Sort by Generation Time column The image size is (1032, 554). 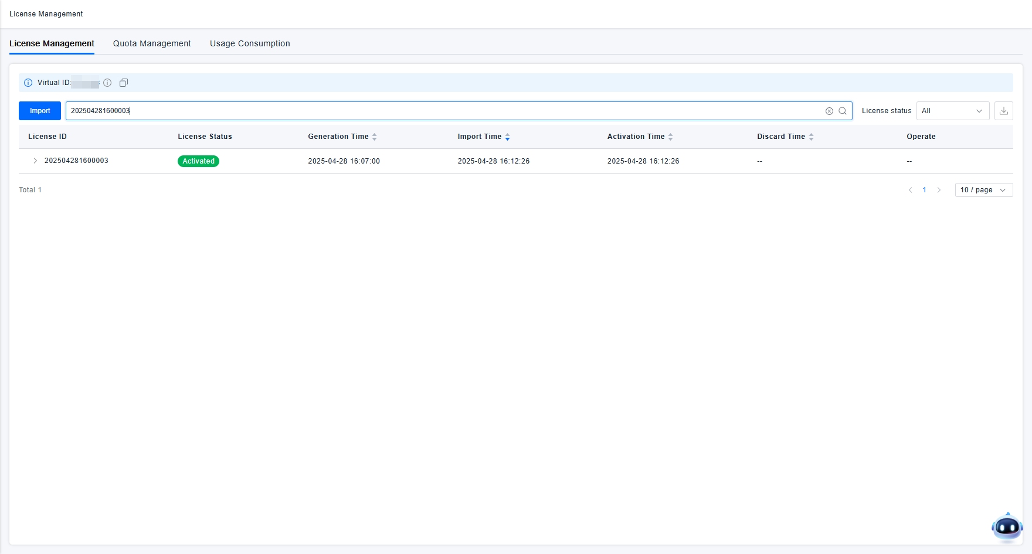[x=374, y=137]
